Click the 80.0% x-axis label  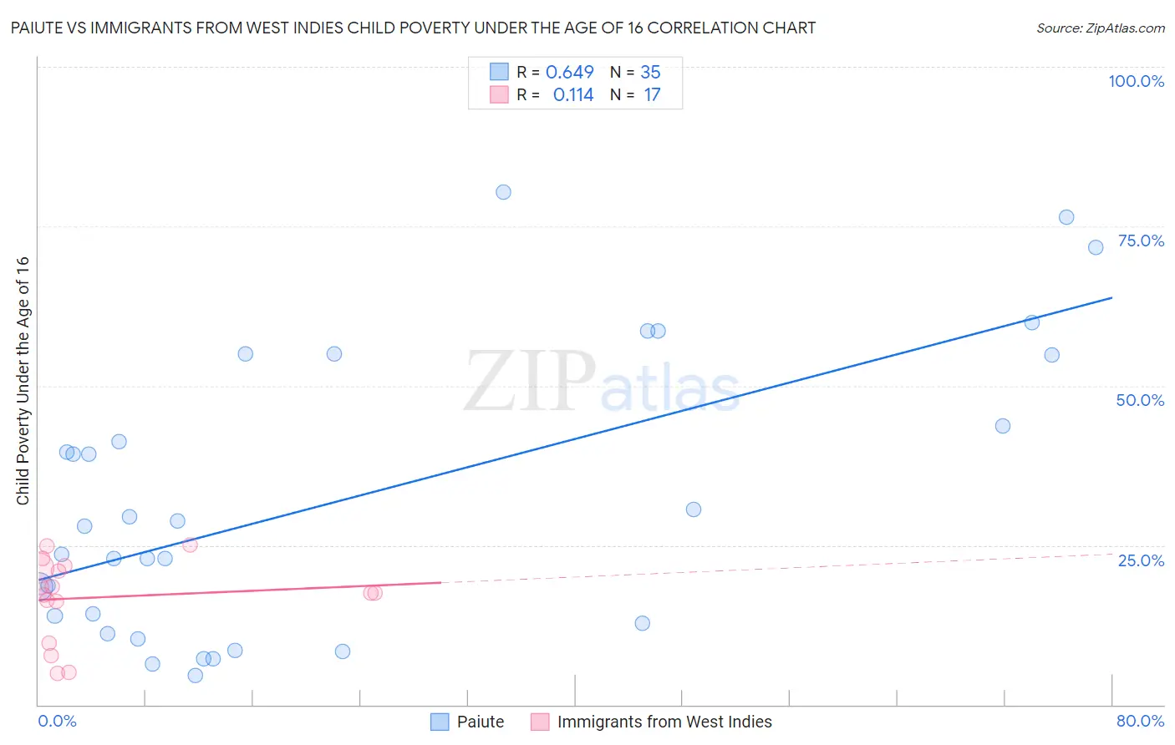(x=1140, y=721)
